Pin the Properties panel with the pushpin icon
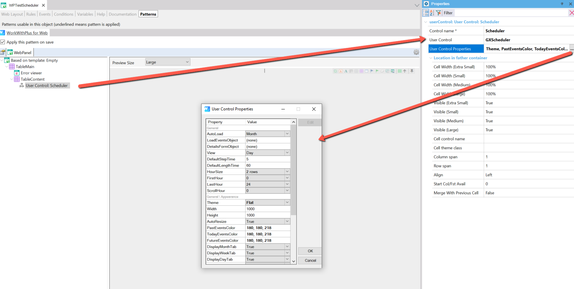Viewport: 574px width, 289px height. pos(562,4)
